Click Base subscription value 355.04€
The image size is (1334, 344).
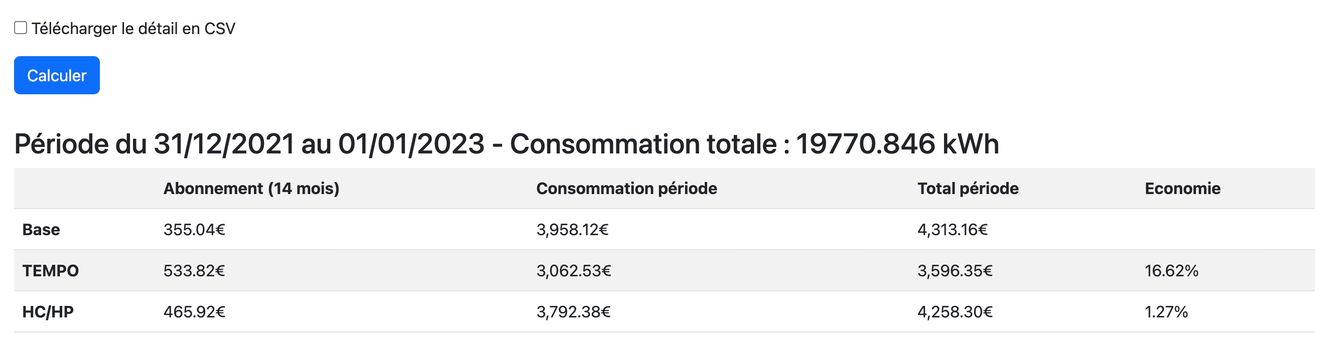point(194,230)
